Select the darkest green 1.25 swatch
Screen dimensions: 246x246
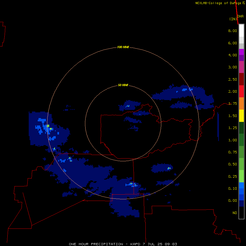[x=241, y=128]
